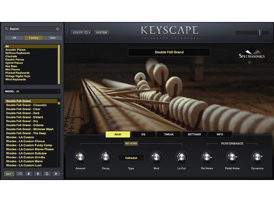Select Belltone Keyboards category
The width and height of the screenshot is (274, 202).
click(x=31, y=53)
